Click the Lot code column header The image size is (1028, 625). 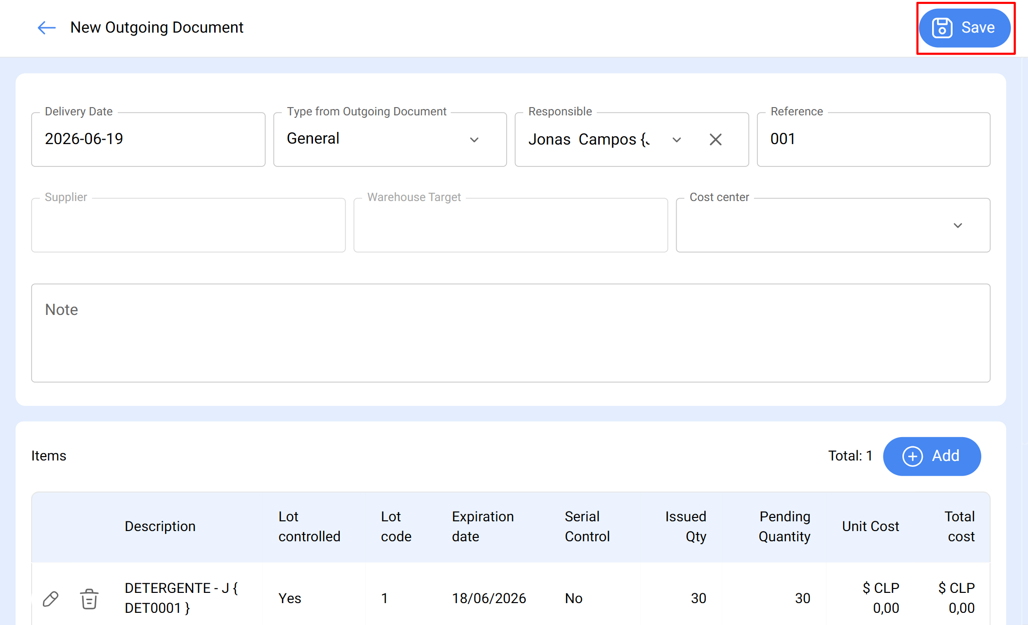(396, 526)
